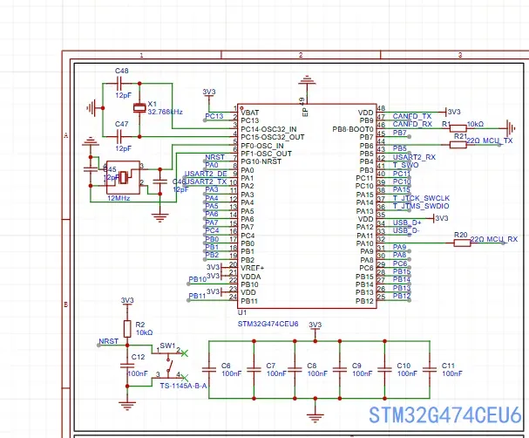Select the USB_D+ net label
The width and height of the screenshot is (529, 438).
click(x=407, y=222)
